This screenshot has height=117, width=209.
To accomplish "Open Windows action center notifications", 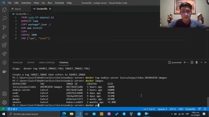I will pos(204,114).
